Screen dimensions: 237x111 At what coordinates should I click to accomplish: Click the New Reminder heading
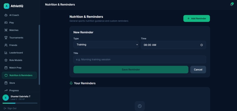pos(83,32)
